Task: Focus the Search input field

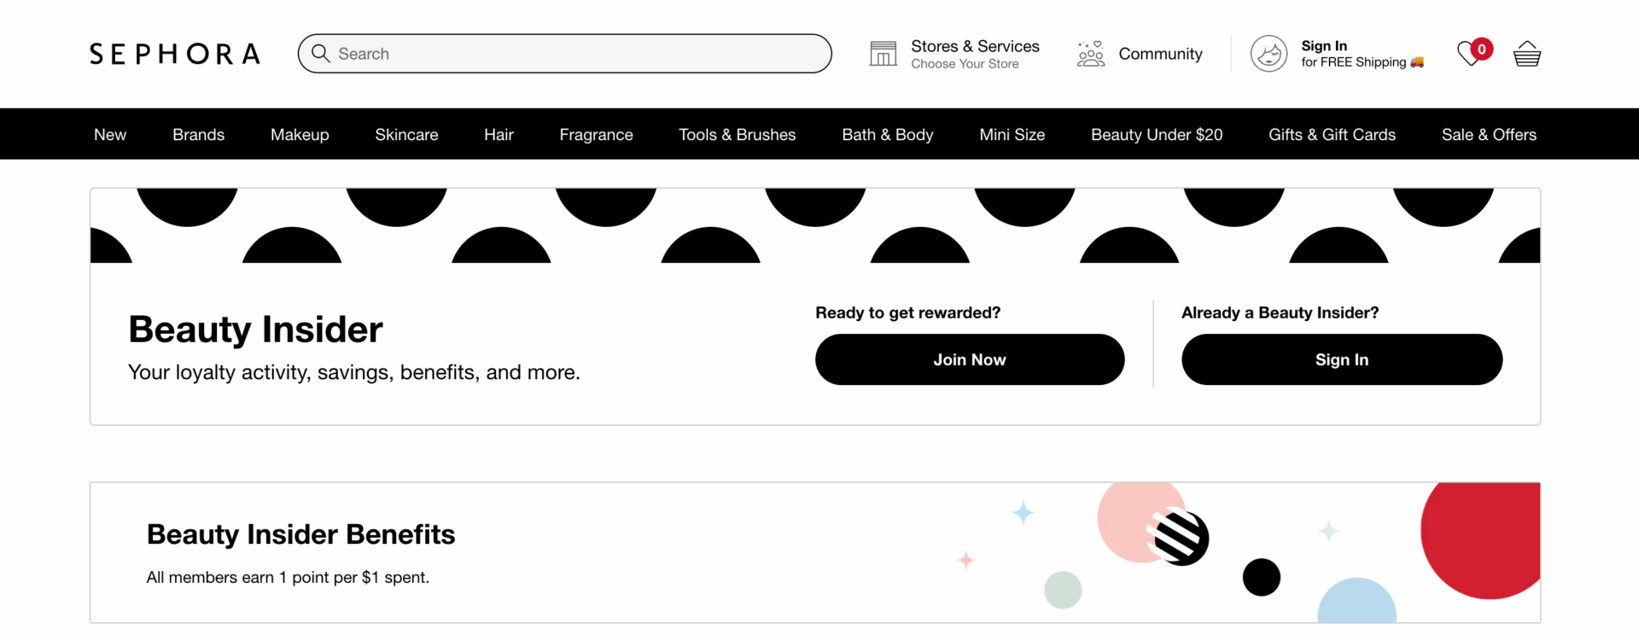Action: tap(565, 54)
